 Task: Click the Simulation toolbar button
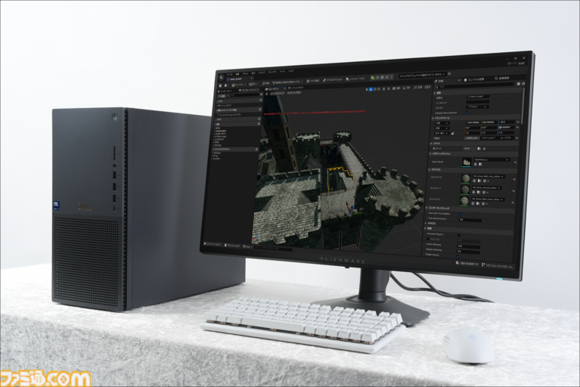pos(355,79)
